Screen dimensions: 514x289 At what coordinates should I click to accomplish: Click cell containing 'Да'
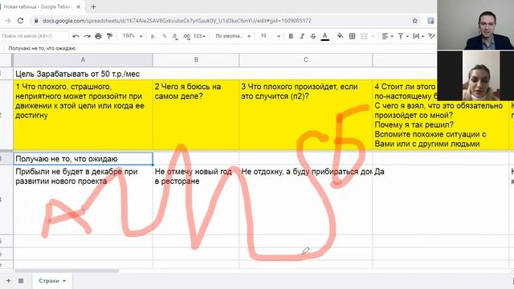(x=441, y=200)
